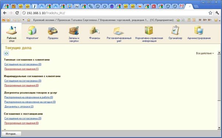Open the Органайзер section

[175, 33]
